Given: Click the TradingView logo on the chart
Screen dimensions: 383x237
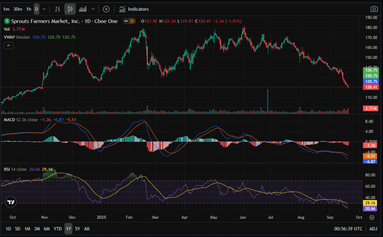Looking at the screenshot, I should 11,202.
